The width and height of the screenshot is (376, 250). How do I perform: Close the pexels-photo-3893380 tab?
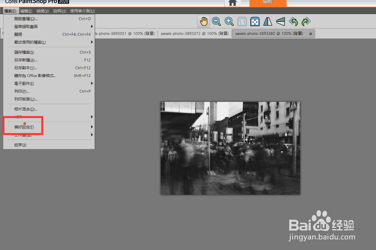pyautogui.click(x=311, y=34)
